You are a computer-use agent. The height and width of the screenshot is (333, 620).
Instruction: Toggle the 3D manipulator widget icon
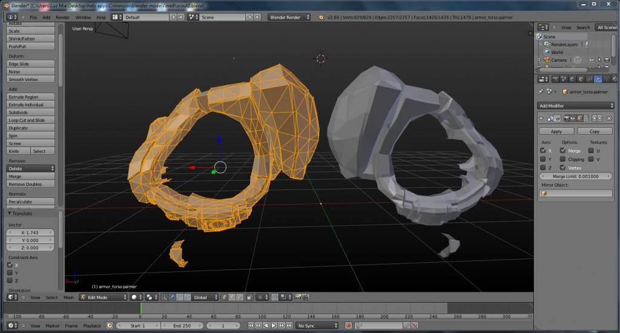pyautogui.click(x=165, y=297)
